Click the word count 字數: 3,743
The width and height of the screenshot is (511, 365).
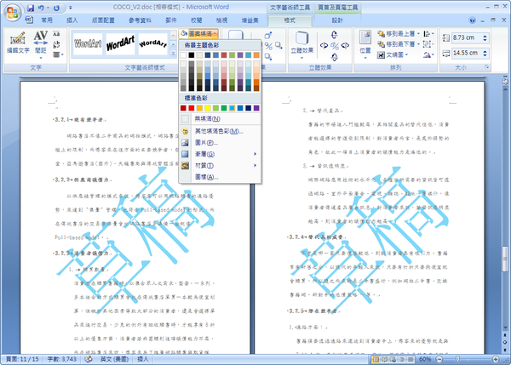pyautogui.click(x=62, y=359)
